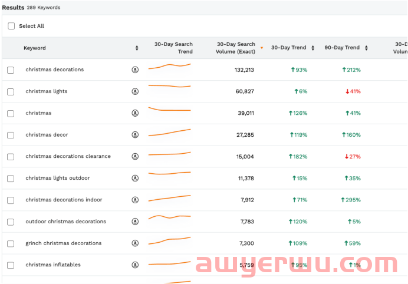Open Amazon icon for christmas decor
Screen dimensions: 408x284
click(135, 135)
